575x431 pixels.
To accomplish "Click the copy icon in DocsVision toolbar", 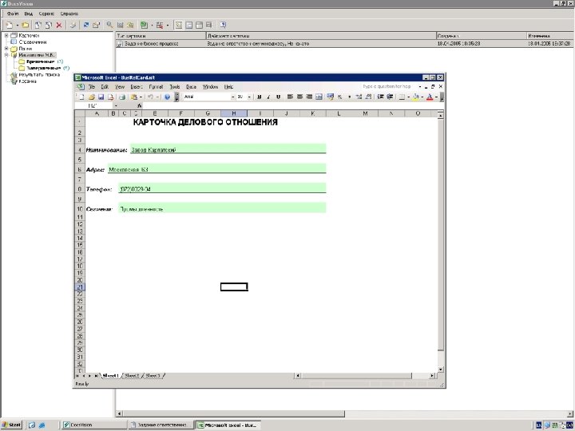I will (x=38, y=25).
